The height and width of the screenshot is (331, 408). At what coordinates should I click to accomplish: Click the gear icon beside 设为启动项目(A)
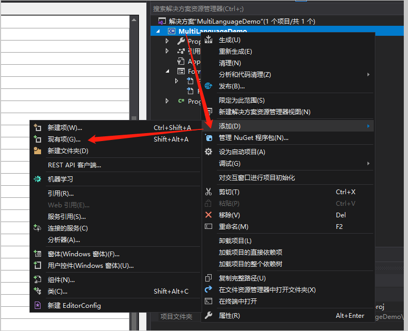pyautogui.click(x=208, y=152)
